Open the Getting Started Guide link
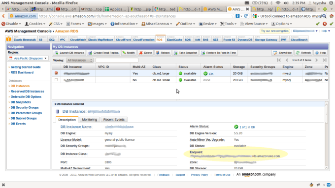This screenshot has height=188, width=335. [26, 67]
